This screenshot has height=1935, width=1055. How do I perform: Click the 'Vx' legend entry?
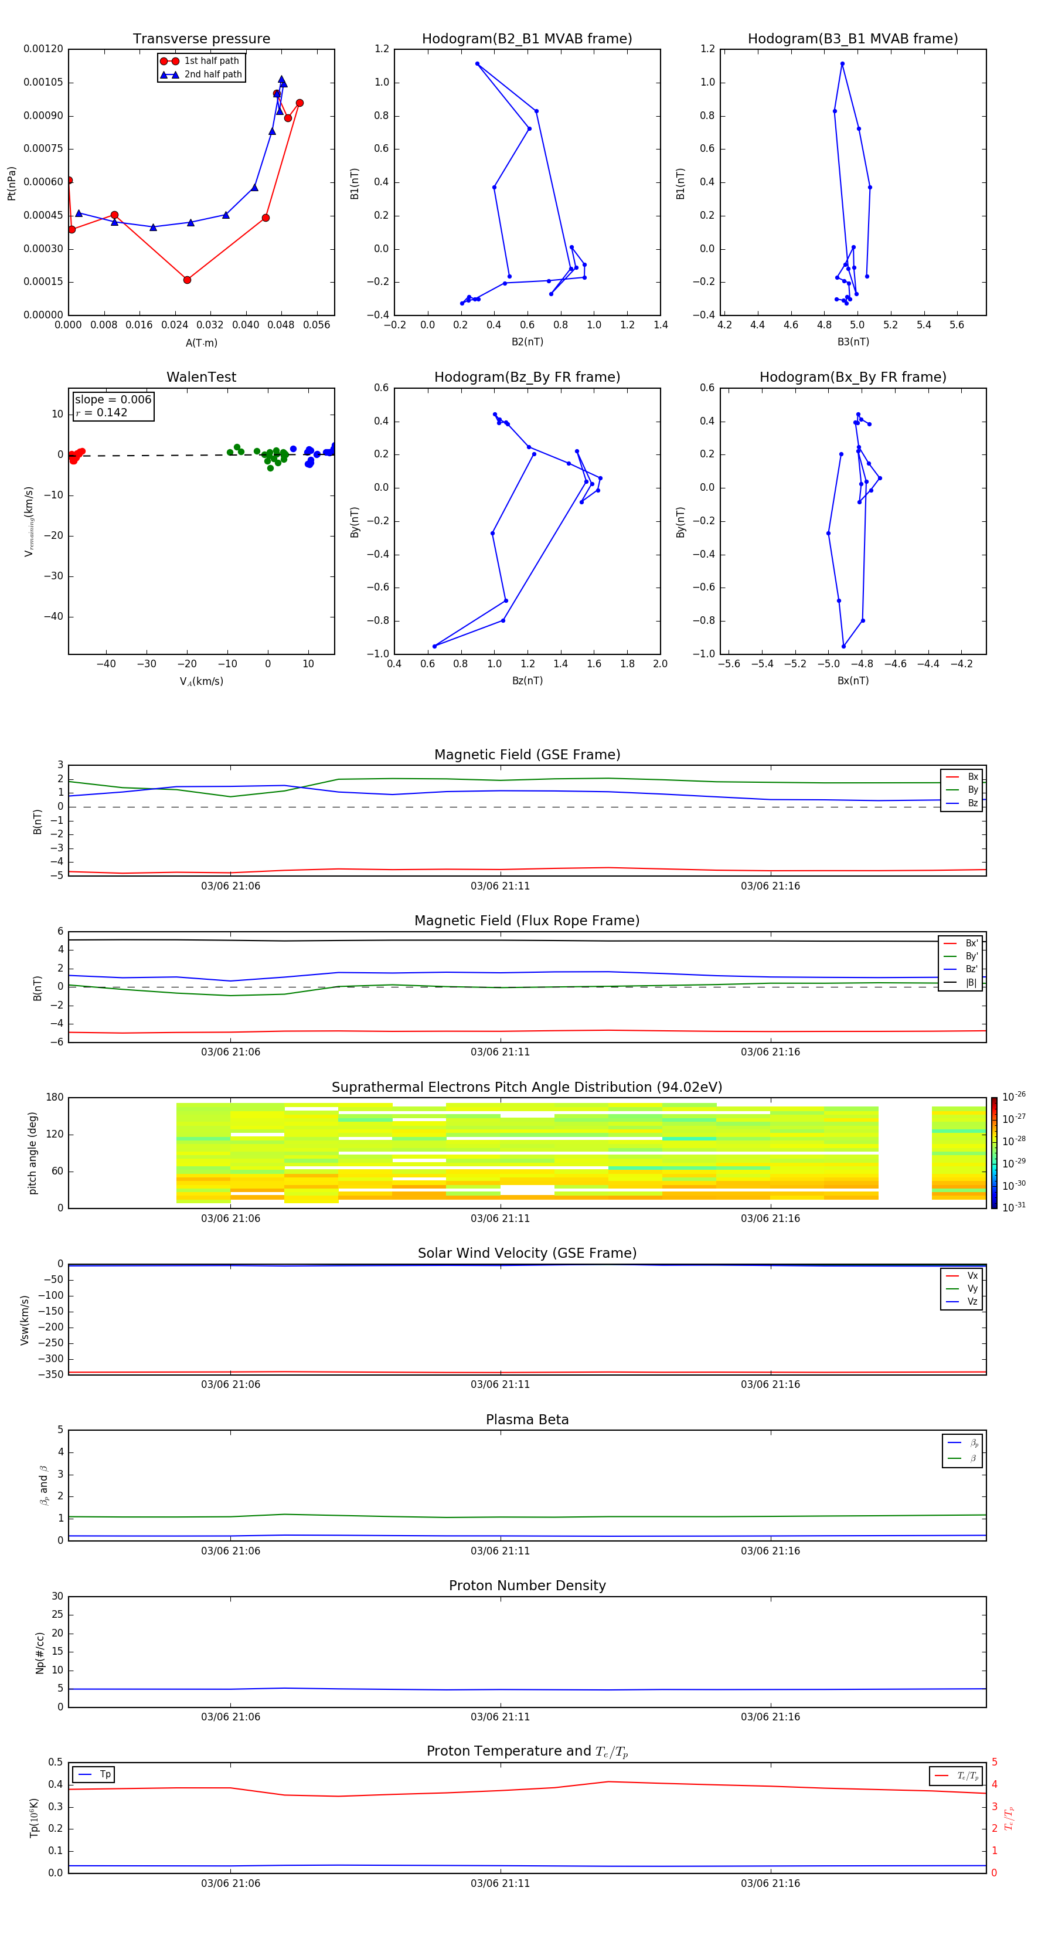point(962,1275)
